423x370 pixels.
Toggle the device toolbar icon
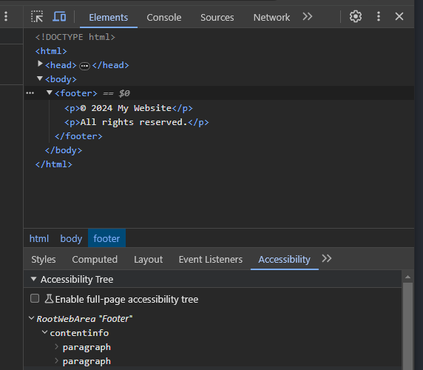point(59,17)
